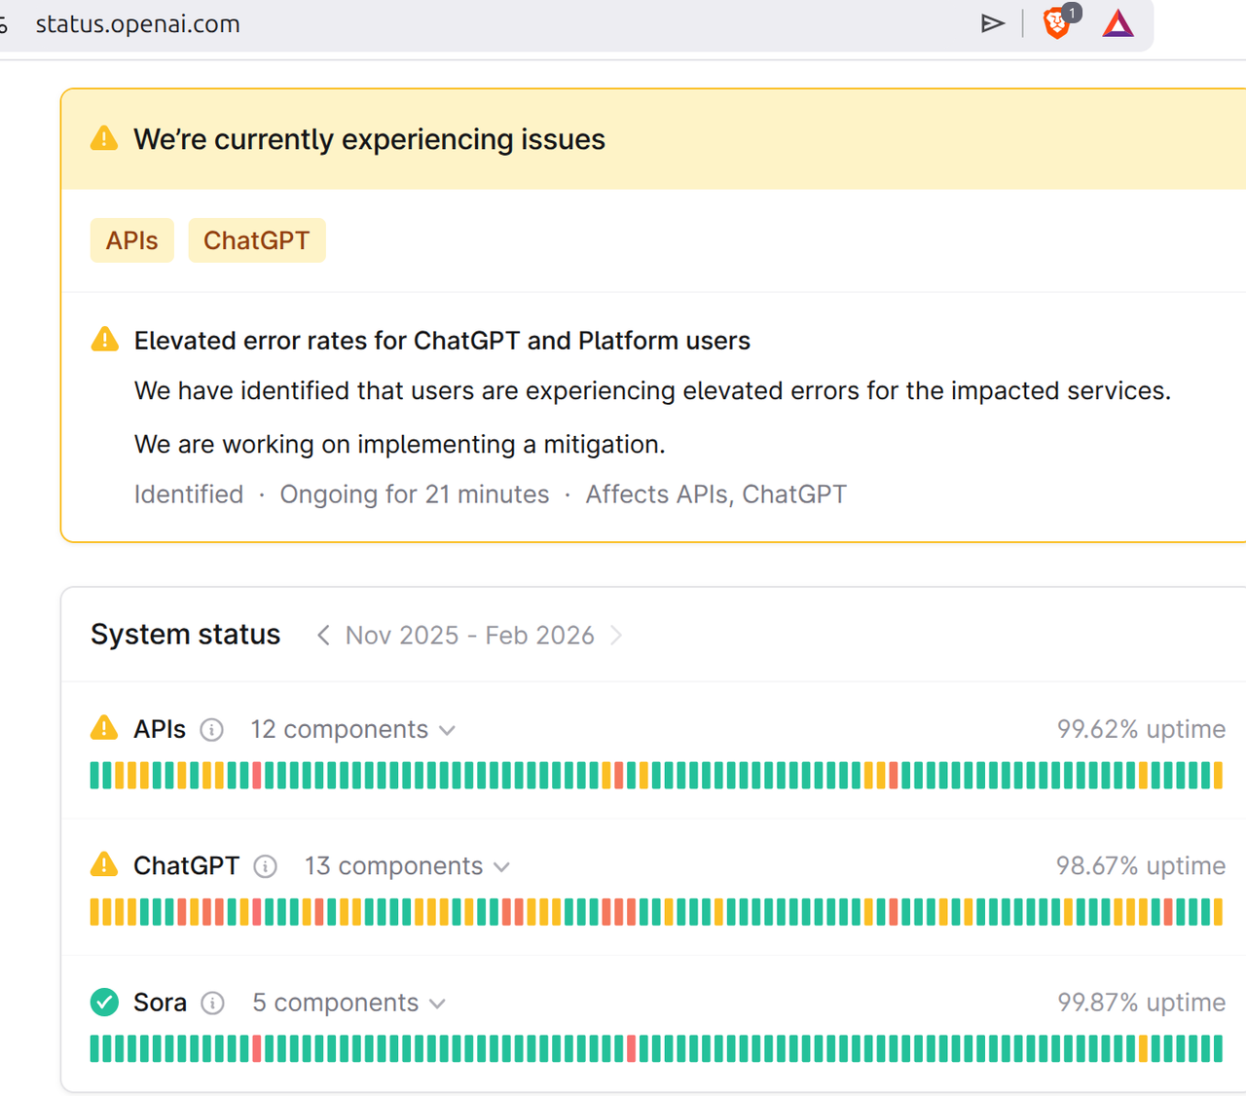Viewport: 1246px width, 1096px height.
Task: Click the green checkmark icon beside Sora
Action: (104, 1002)
